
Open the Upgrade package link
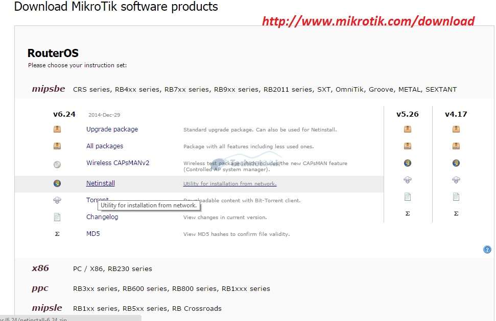pyautogui.click(x=112, y=129)
